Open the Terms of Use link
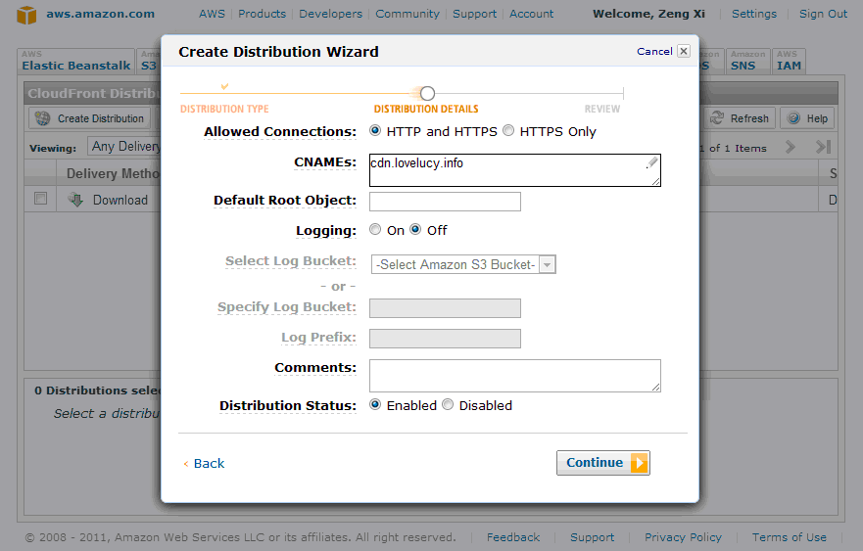This screenshot has height=551, width=863. click(790, 537)
